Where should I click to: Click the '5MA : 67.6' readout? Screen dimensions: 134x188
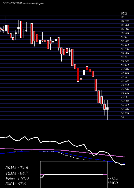16,184
